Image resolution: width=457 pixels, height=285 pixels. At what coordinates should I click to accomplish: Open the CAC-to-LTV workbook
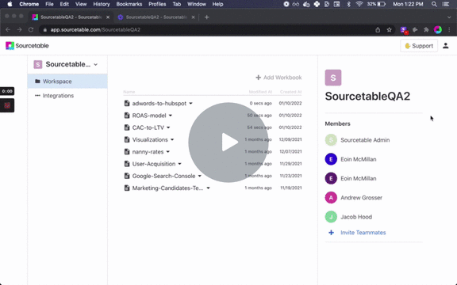click(148, 127)
